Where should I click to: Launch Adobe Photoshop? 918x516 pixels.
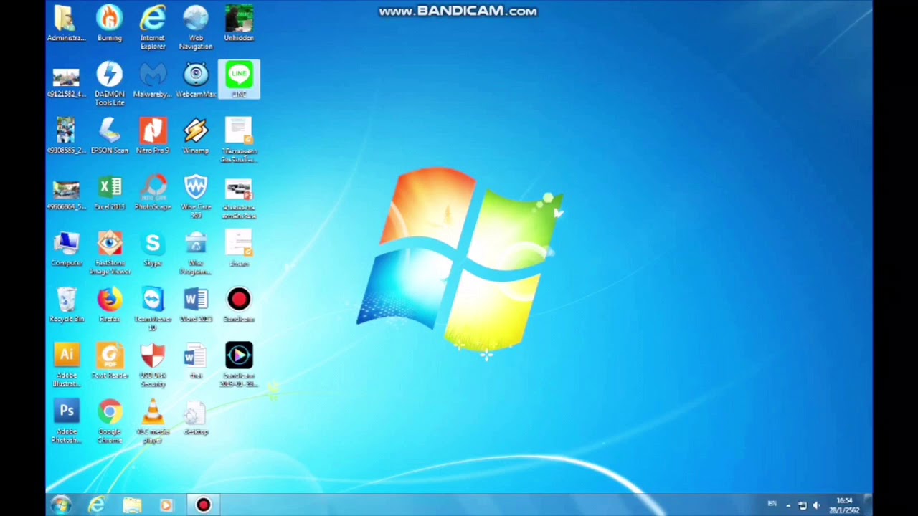tap(66, 421)
